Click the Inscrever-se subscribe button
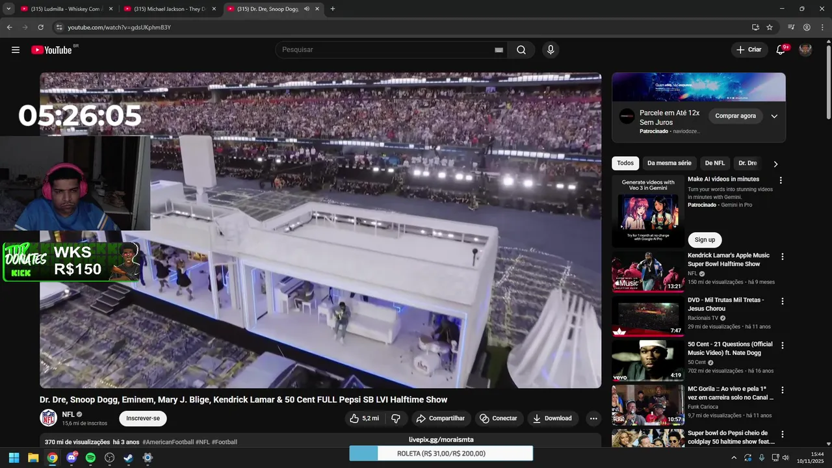 (x=143, y=419)
